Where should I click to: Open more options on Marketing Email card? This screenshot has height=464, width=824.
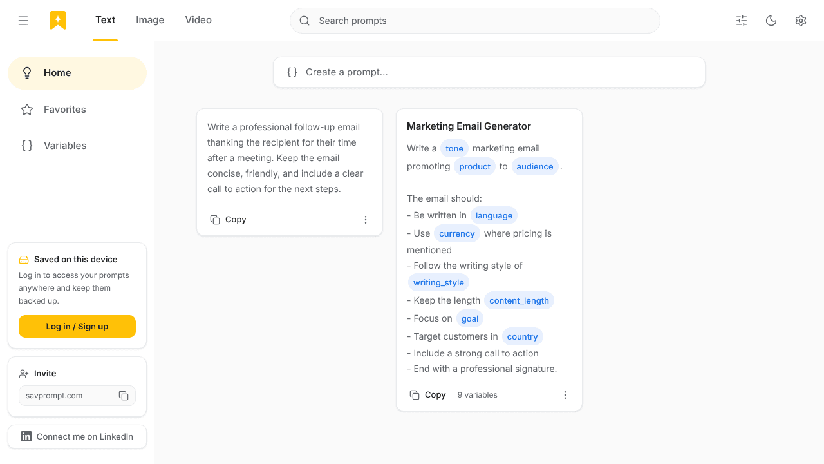[565, 395]
